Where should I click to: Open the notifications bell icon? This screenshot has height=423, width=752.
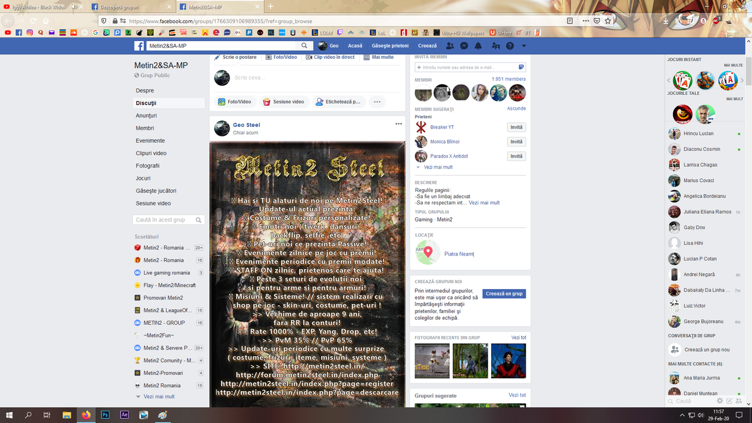(x=478, y=46)
